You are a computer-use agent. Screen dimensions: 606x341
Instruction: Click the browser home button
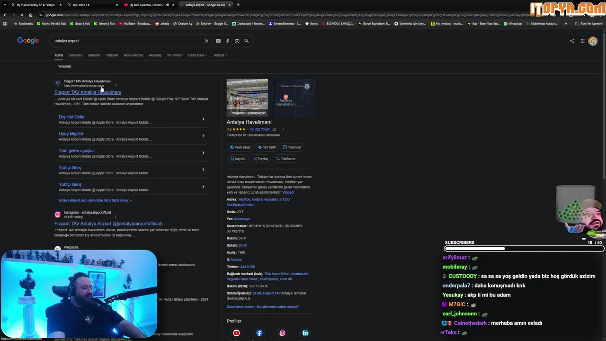click(31, 15)
